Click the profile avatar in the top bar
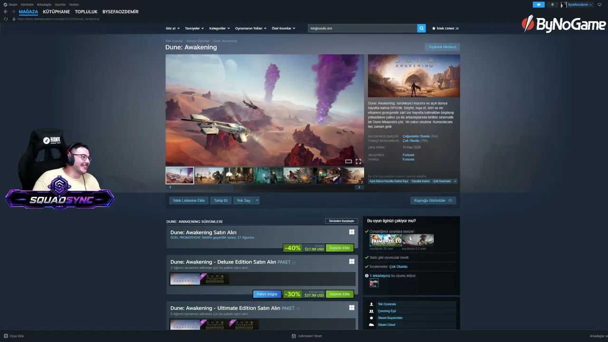 [x=564, y=5]
